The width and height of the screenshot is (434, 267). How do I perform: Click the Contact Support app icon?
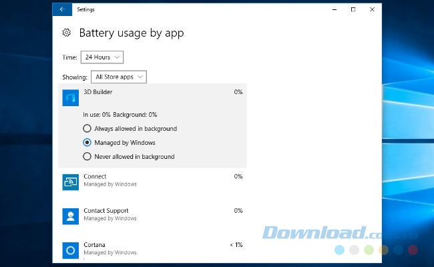71,216
